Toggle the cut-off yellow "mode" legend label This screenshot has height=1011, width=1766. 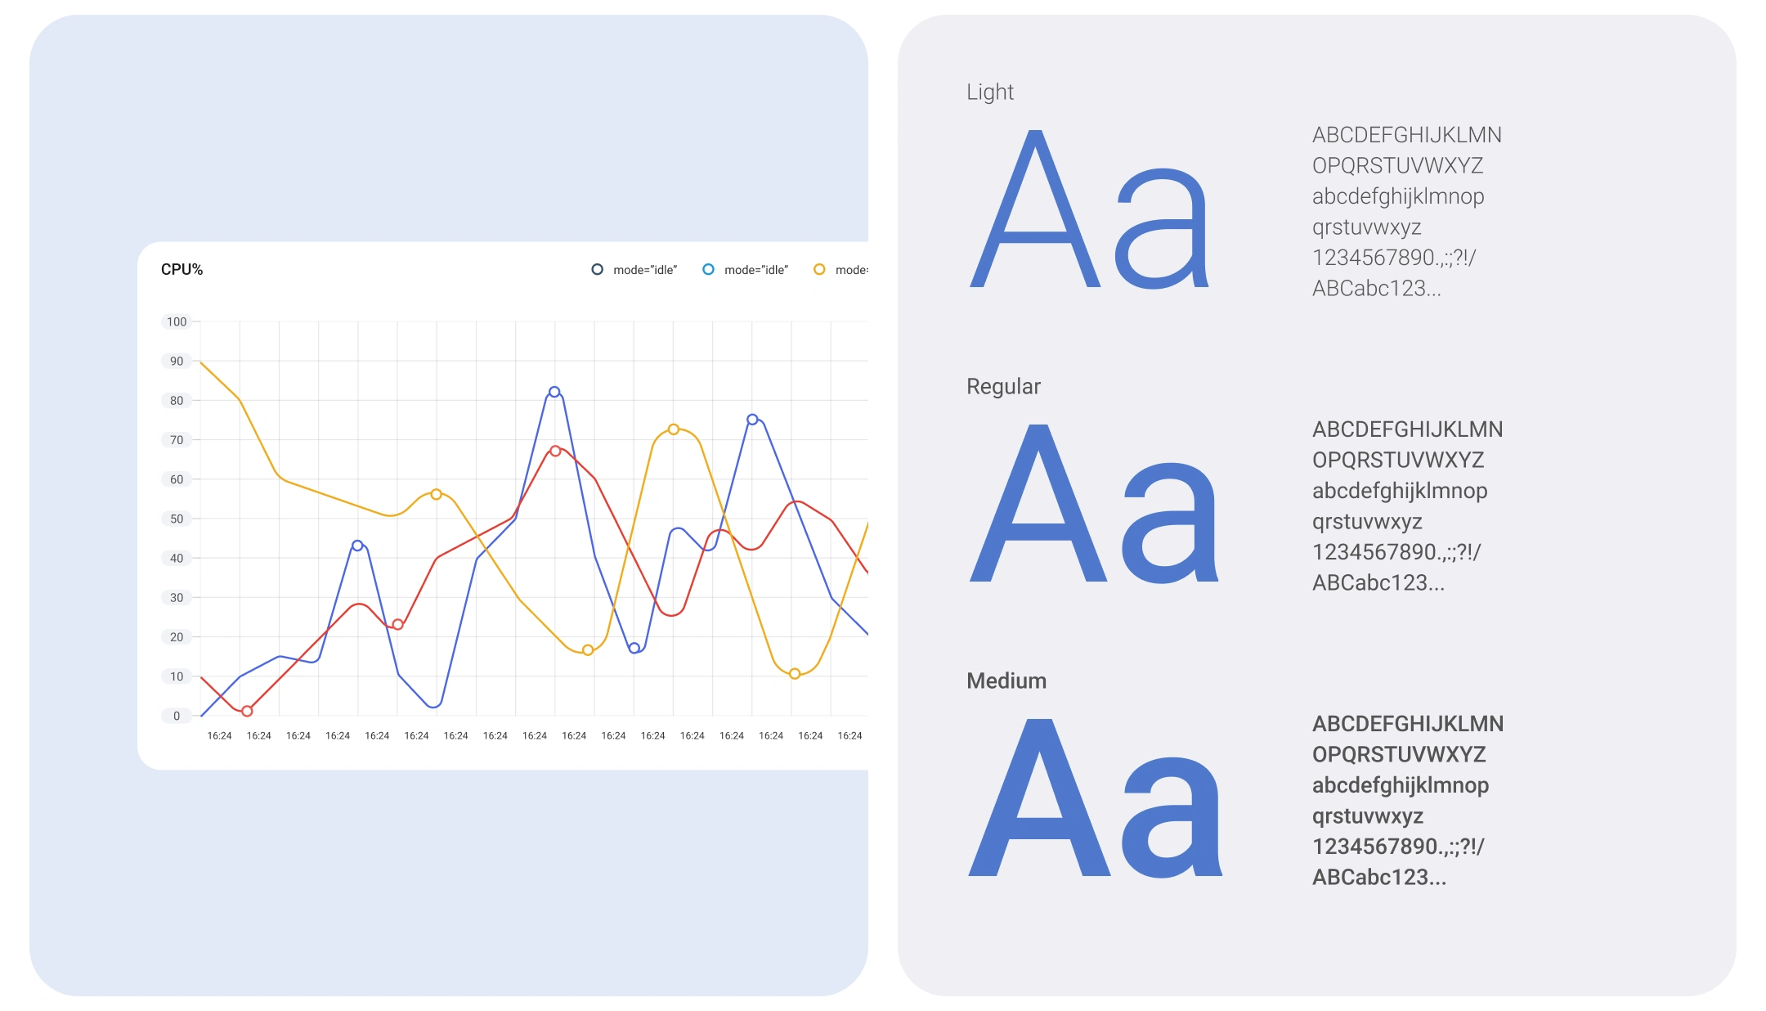[851, 270]
